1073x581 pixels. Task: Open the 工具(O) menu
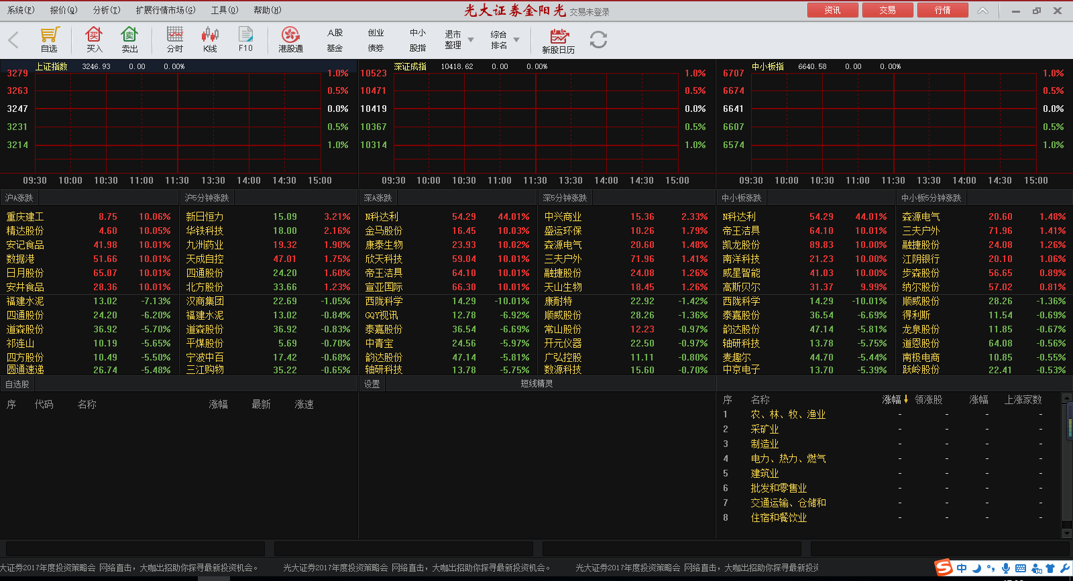[x=224, y=10]
